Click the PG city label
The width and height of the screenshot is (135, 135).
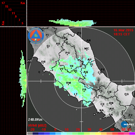coord(67,53)
